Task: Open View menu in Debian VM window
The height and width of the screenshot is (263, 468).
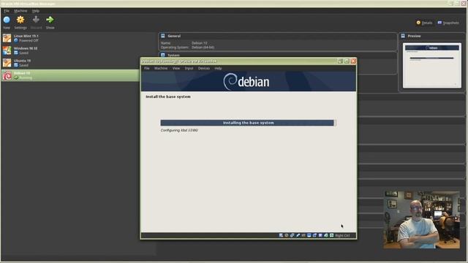Action: [x=176, y=68]
